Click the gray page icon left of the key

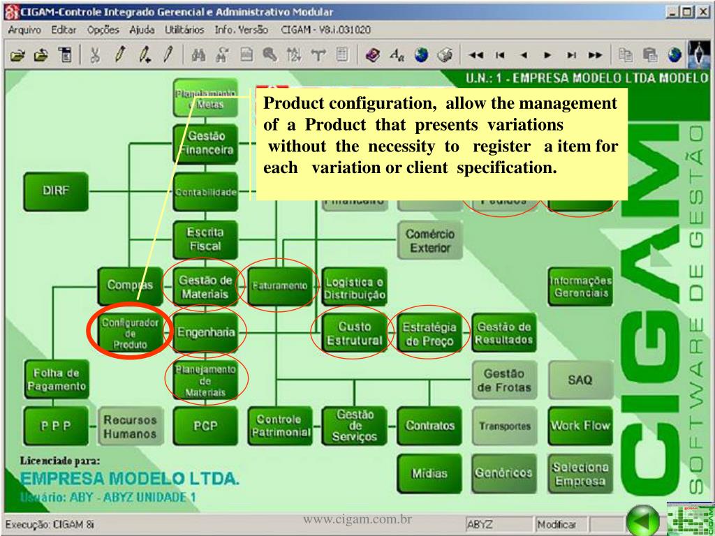point(247,55)
